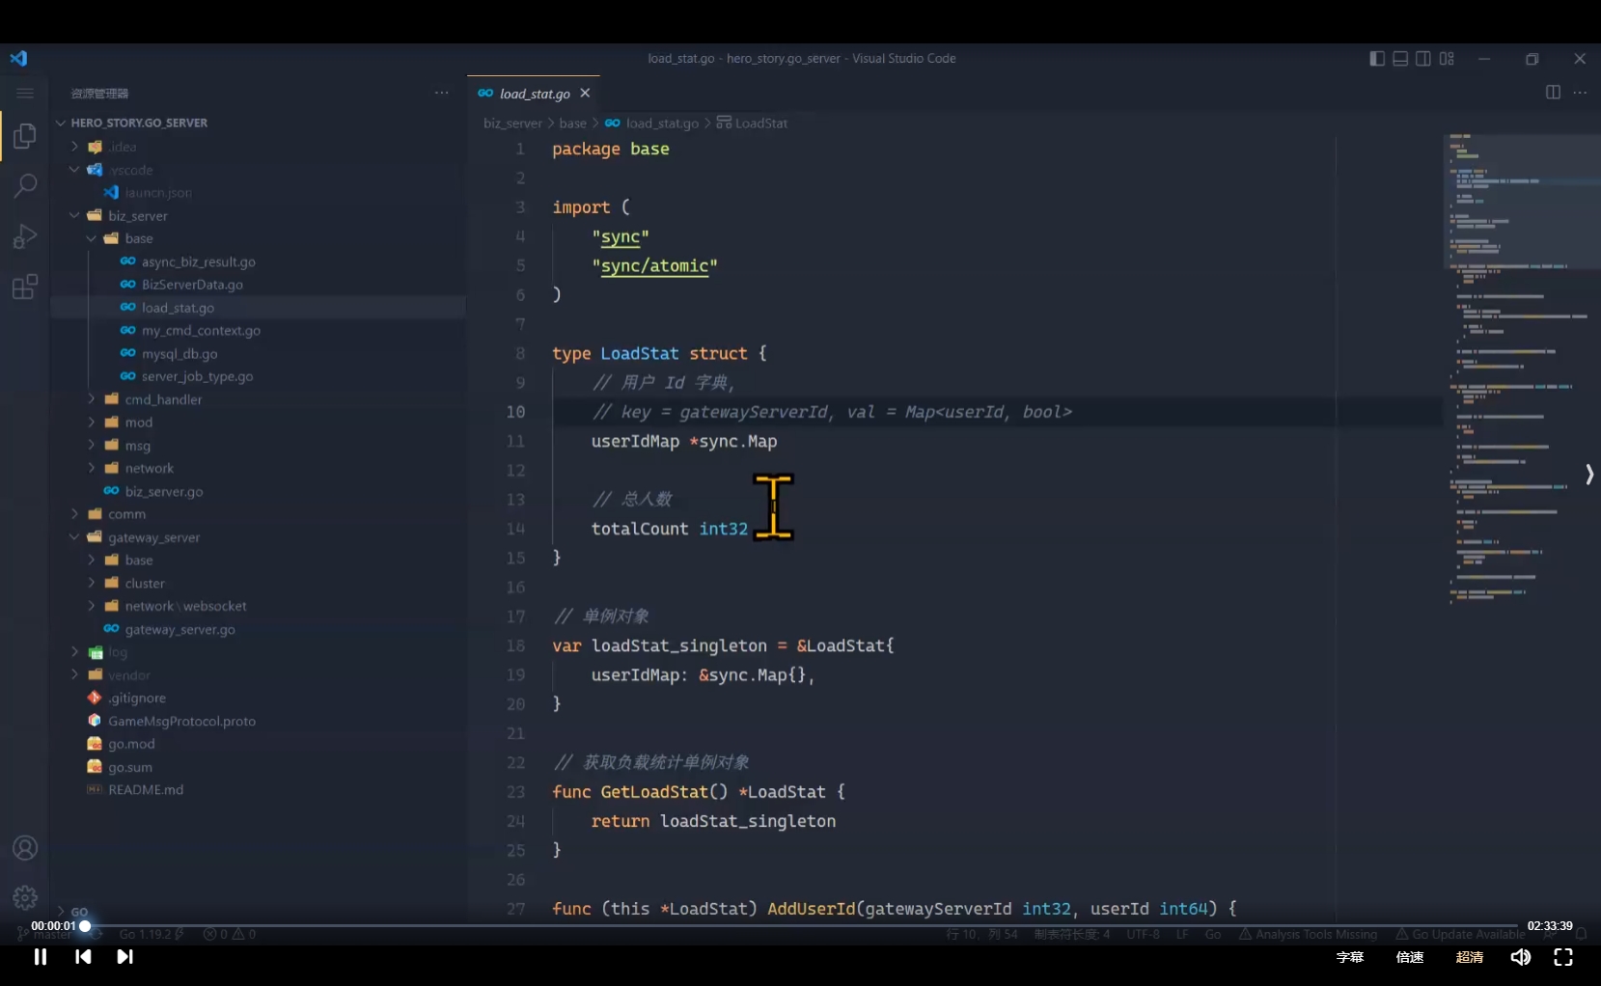Open mysql_db.go in the file tree
The width and height of the screenshot is (1601, 986).
[x=179, y=354]
